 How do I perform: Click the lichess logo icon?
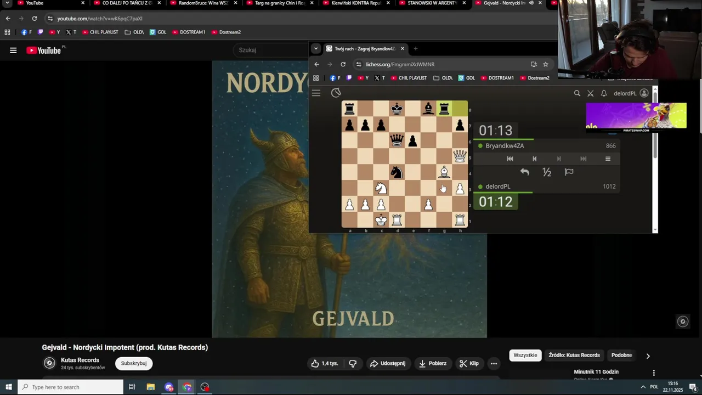point(336,93)
